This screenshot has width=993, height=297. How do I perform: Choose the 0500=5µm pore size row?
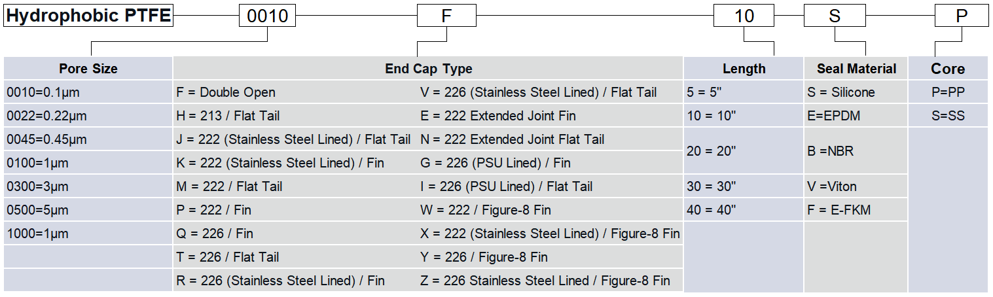[x=37, y=210]
